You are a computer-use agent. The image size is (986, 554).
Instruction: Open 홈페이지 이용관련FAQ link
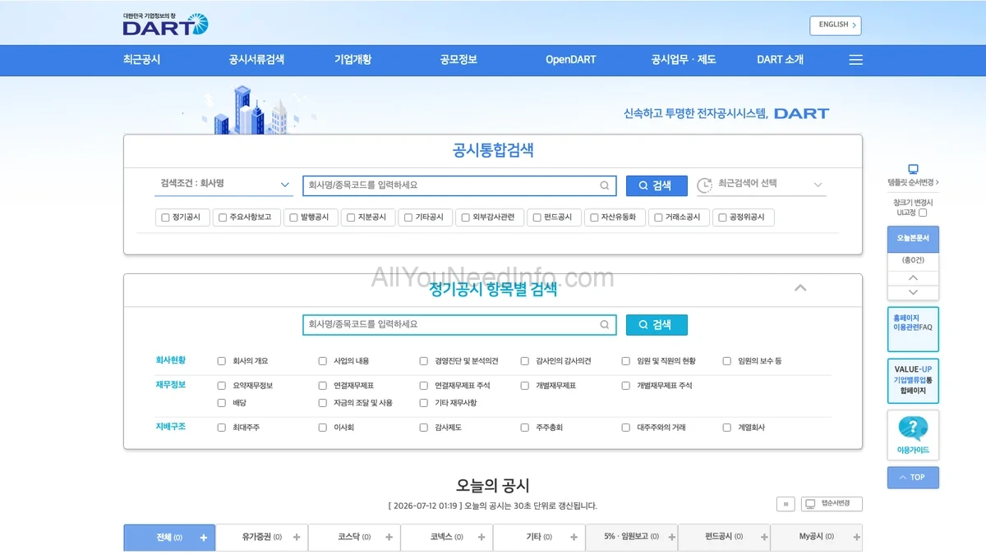pyautogui.click(x=913, y=329)
